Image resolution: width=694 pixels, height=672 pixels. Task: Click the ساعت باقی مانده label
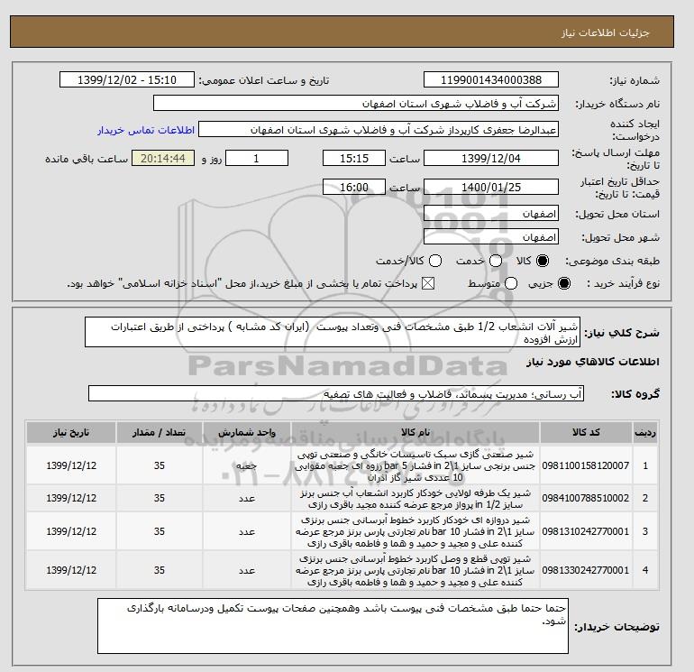[87, 159]
